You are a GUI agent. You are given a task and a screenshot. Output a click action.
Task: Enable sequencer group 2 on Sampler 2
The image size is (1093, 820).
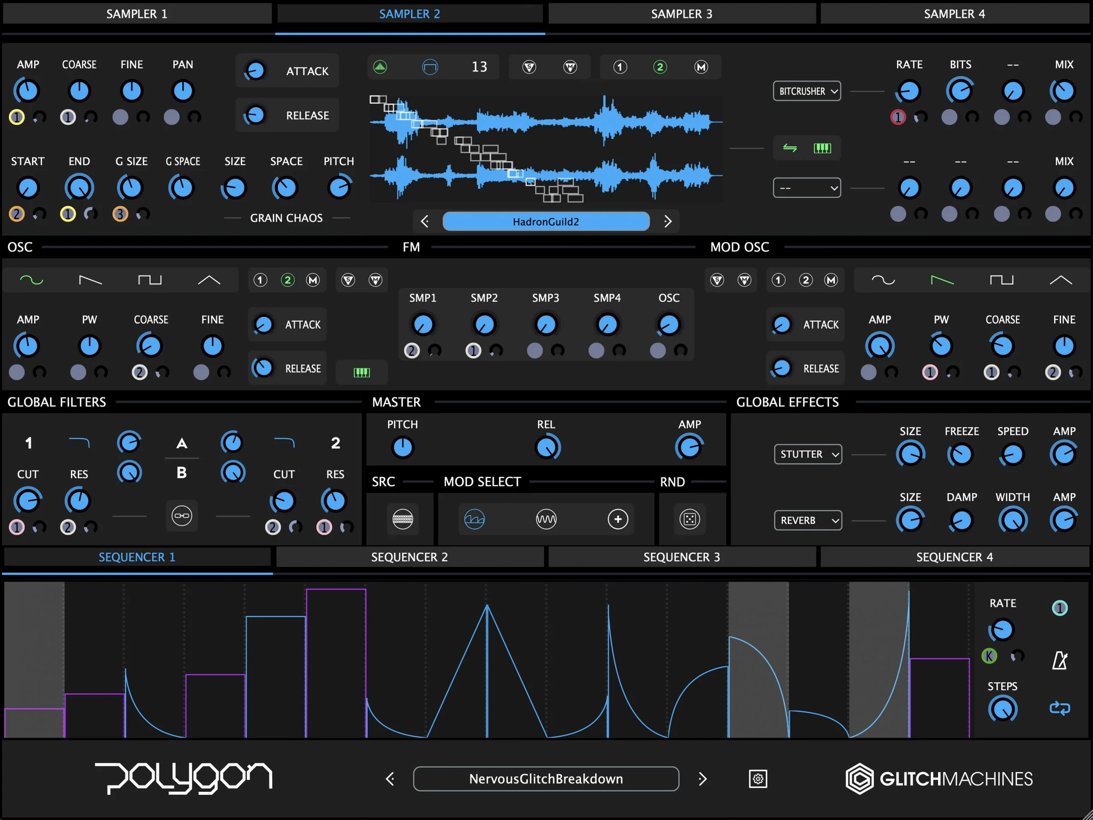(x=660, y=67)
